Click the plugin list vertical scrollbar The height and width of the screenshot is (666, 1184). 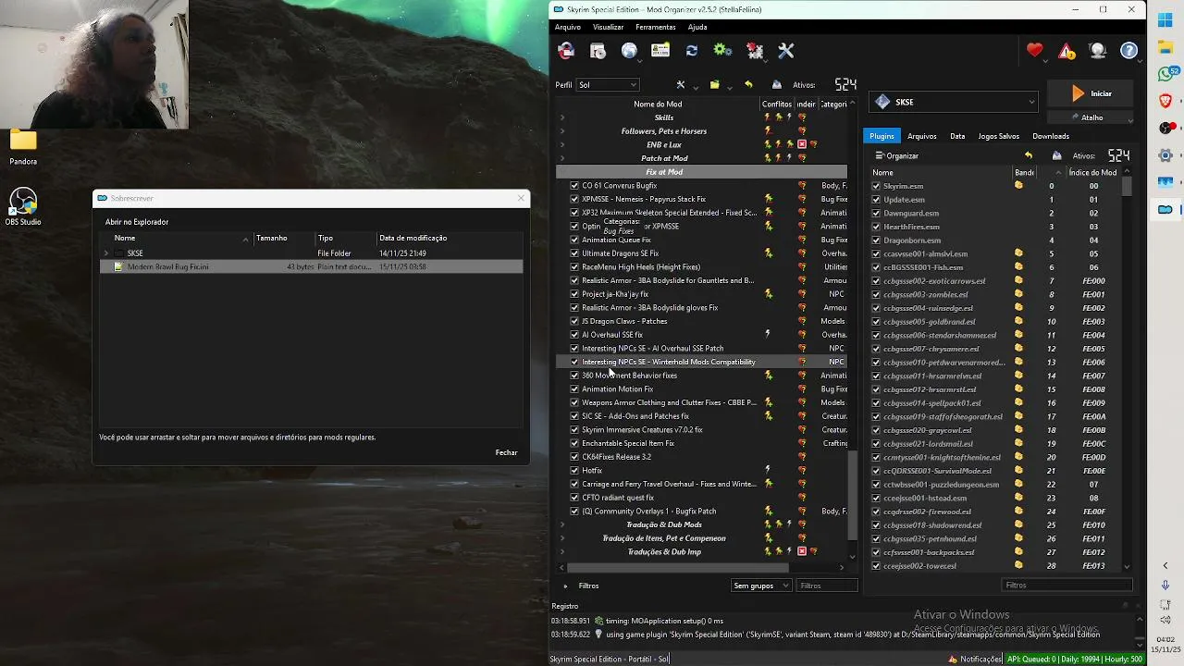1127,187
